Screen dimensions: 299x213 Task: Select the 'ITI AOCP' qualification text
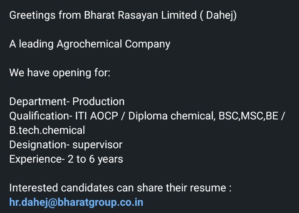coord(97,116)
